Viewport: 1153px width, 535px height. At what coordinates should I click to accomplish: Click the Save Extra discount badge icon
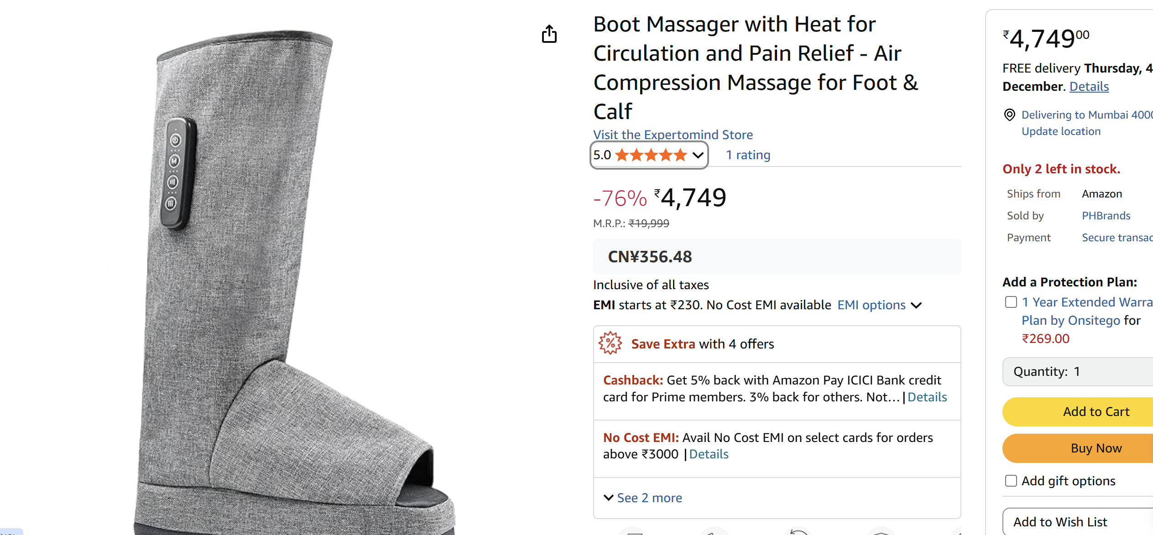[611, 343]
